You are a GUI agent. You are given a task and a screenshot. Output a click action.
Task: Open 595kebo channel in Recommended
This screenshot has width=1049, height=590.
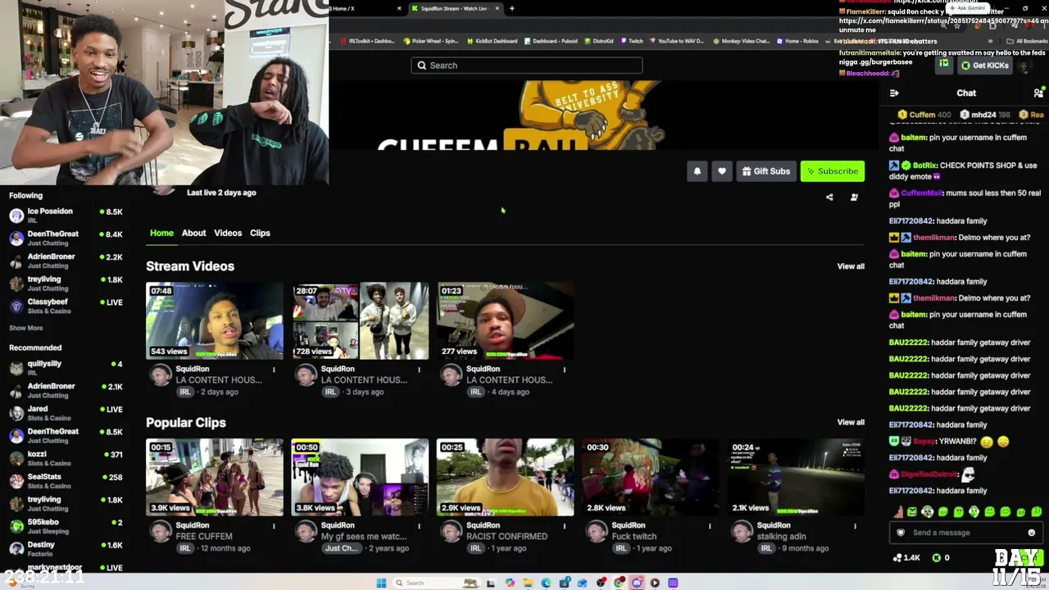tap(66, 526)
